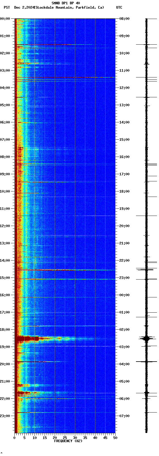Click the frequency axis label "5"
The width and height of the screenshot is (159, 456).
click(24, 438)
